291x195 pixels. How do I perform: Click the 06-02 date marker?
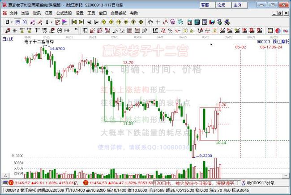(240, 47)
